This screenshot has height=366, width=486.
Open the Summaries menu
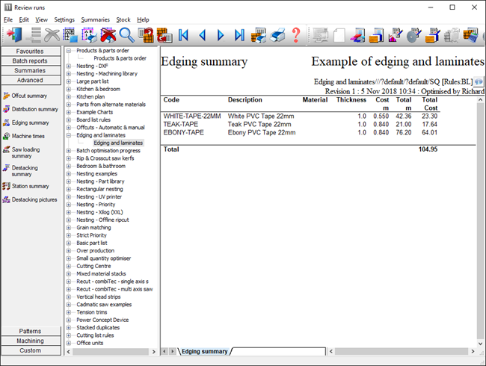click(x=95, y=19)
